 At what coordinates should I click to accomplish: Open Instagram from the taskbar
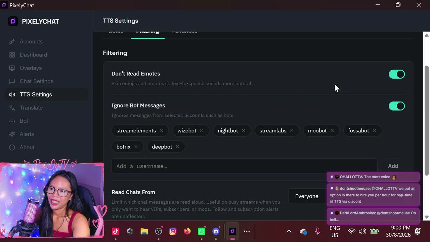point(173,231)
